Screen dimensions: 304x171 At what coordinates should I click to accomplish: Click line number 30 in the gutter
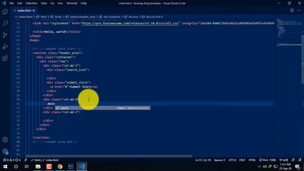coord(18,99)
